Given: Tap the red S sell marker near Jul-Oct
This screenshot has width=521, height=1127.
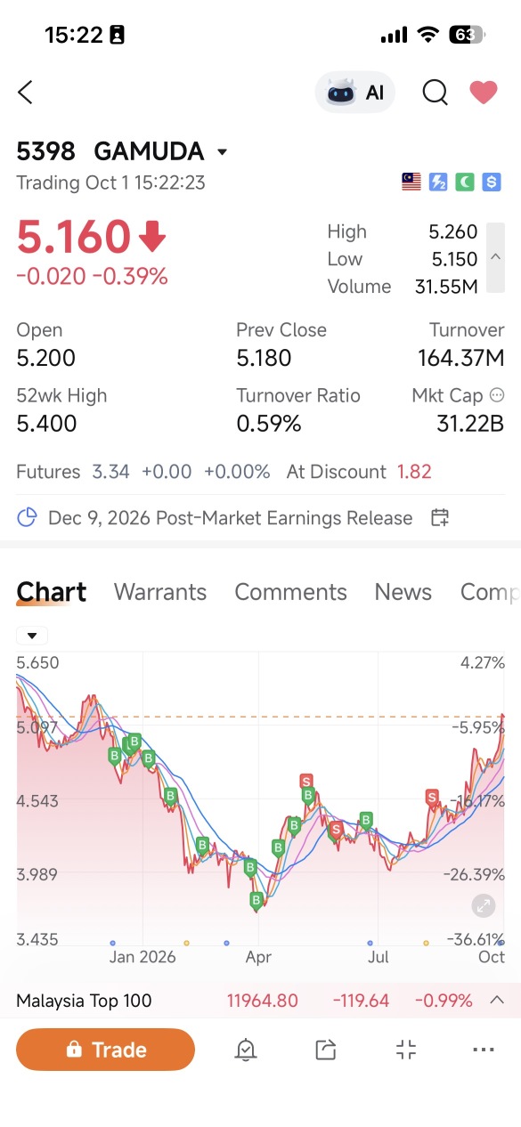Looking at the screenshot, I should [x=432, y=796].
